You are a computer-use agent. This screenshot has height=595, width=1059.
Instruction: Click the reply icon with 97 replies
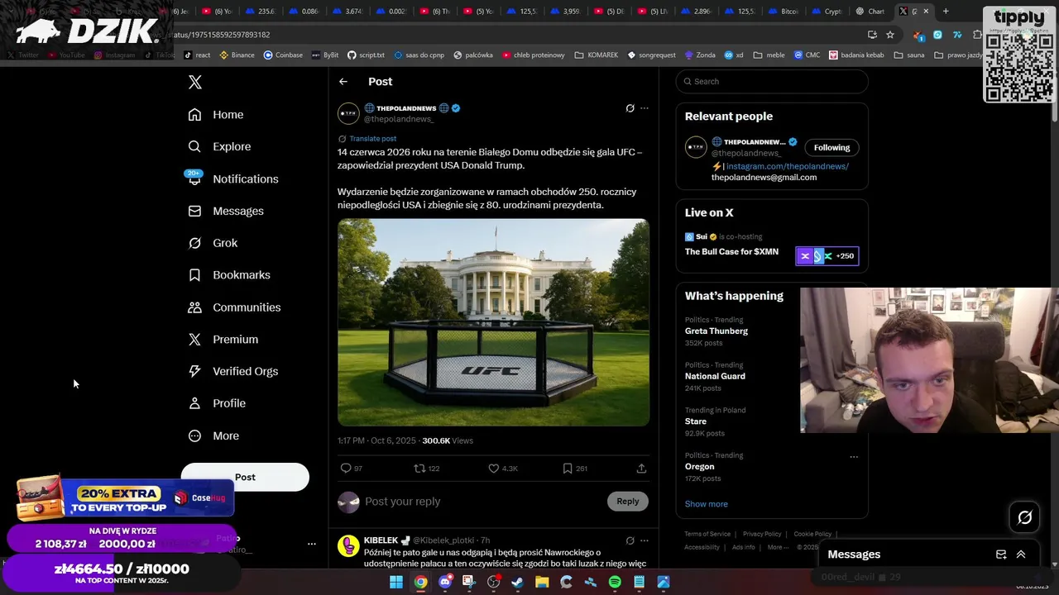[x=346, y=469]
